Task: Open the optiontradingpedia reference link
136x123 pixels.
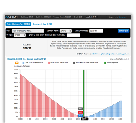Action: pos(111,54)
